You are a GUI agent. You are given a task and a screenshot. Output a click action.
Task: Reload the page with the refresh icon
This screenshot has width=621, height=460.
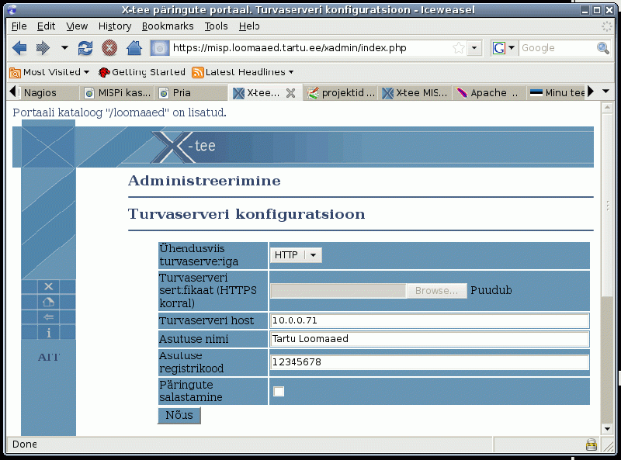click(85, 47)
